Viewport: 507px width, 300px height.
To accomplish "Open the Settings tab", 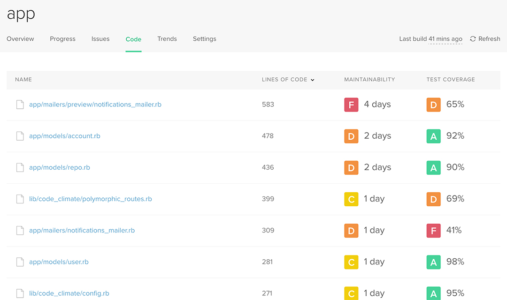I will (204, 39).
